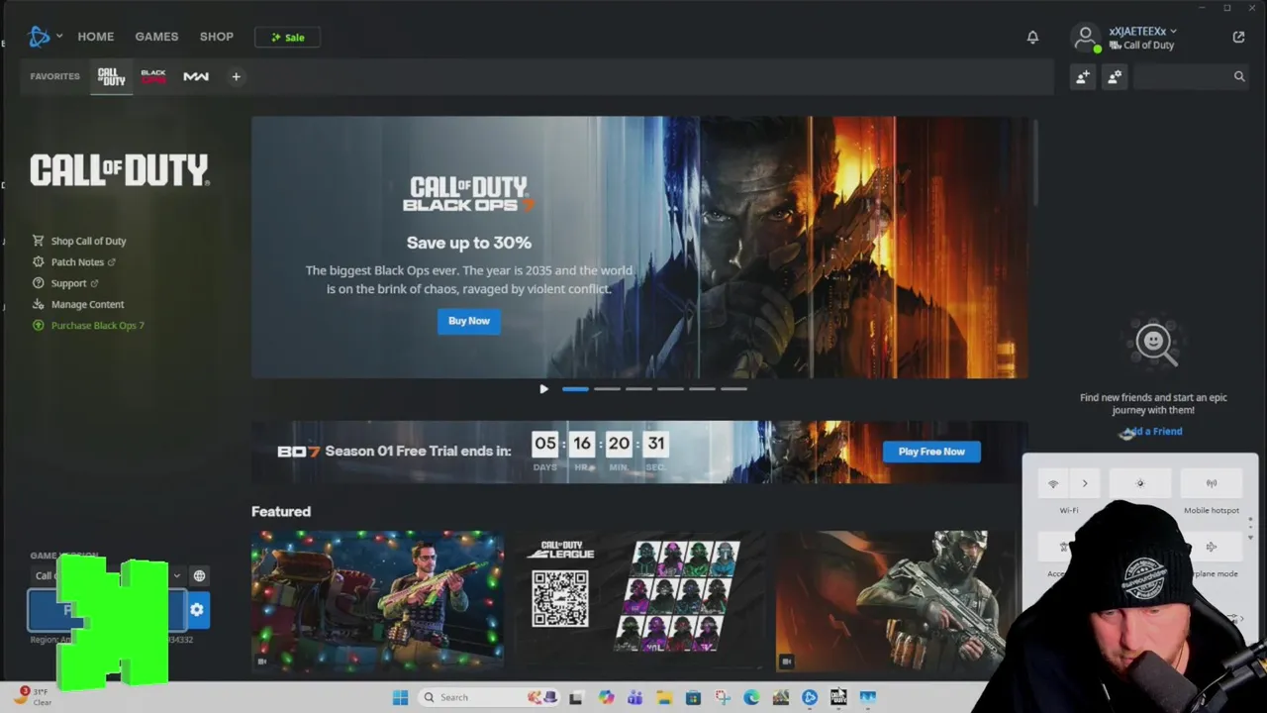Image resolution: width=1267 pixels, height=713 pixels.
Task: Select the last carousel slide indicator
Action: point(733,389)
